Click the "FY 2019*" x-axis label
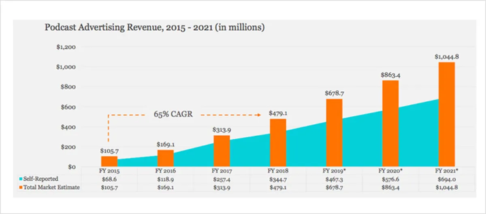 tap(334, 171)
